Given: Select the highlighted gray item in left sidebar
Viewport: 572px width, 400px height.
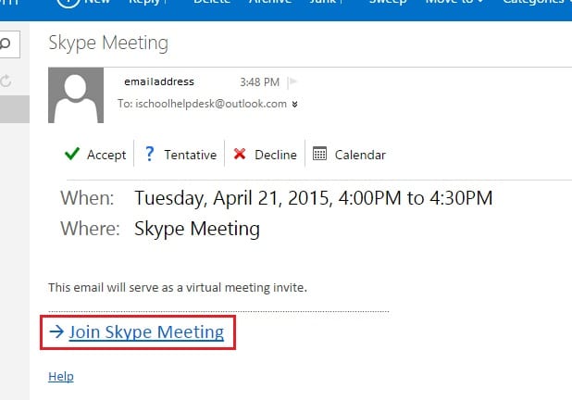Looking at the screenshot, I should coord(15,109).
